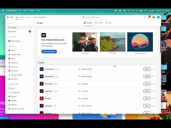The image size is (171, 128).
Task: Open more options for first Photoshop row
Action: (154, 69)
